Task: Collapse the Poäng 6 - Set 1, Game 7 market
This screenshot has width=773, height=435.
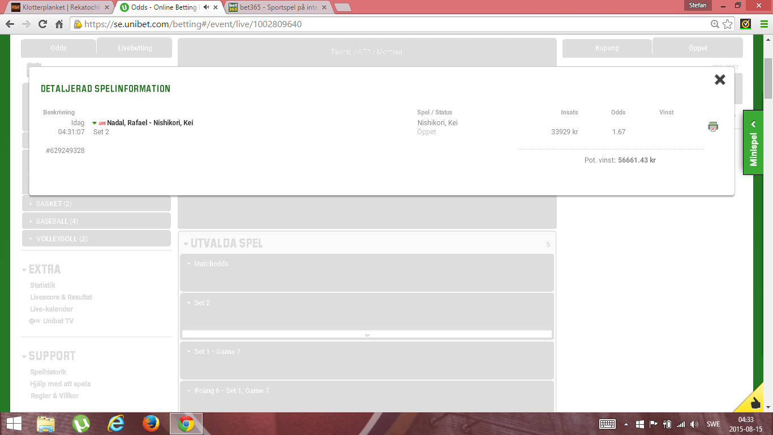Action: (228, 391)
